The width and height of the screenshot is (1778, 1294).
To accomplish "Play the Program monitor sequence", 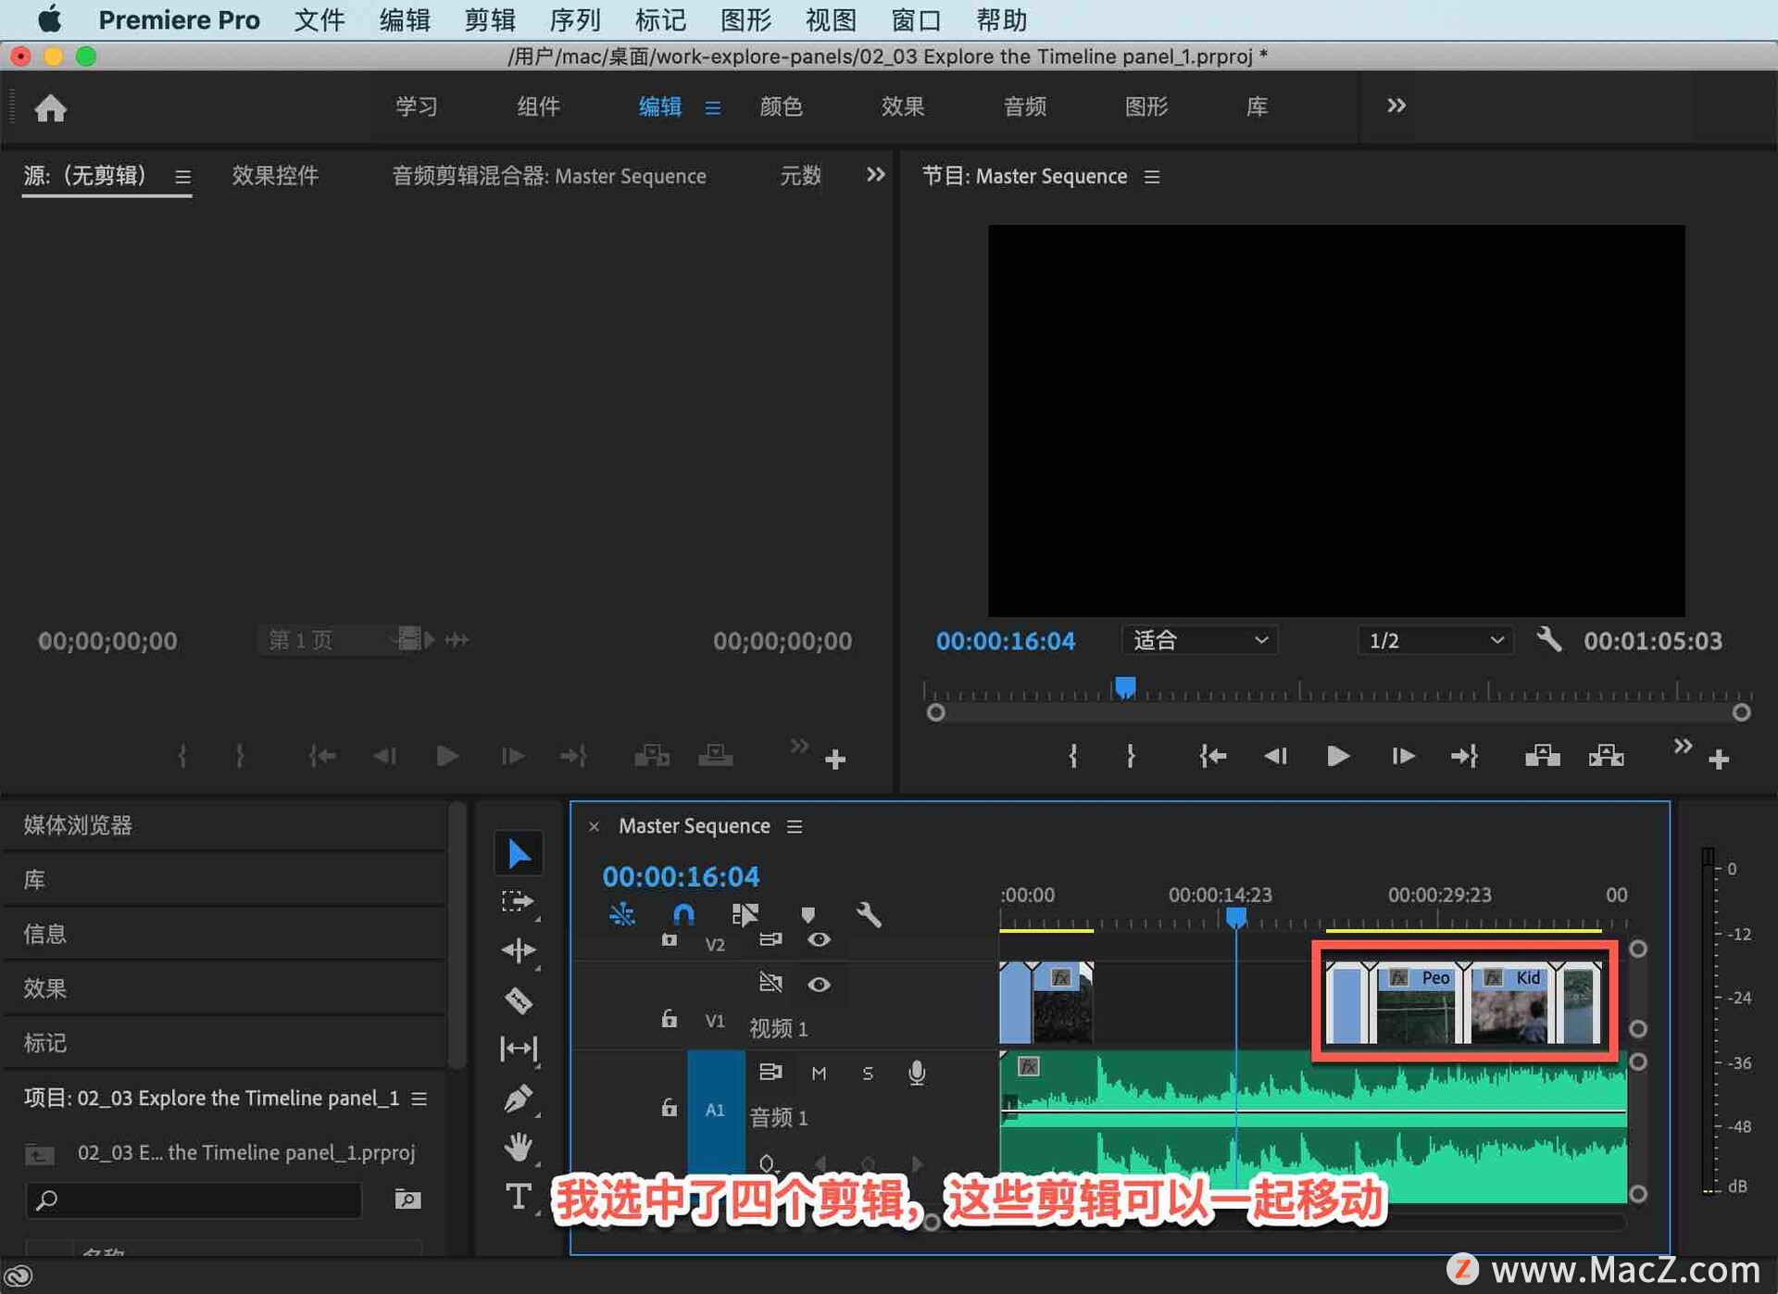I will pos(1337,756).
